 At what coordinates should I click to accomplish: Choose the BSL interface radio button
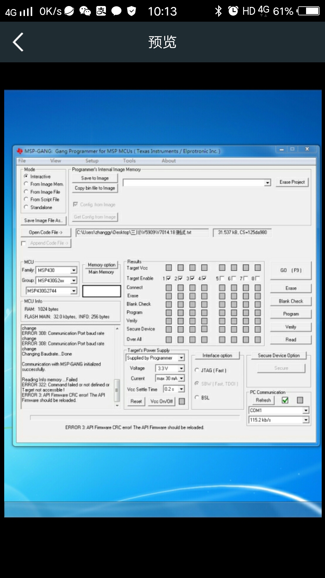pos(197,397)
